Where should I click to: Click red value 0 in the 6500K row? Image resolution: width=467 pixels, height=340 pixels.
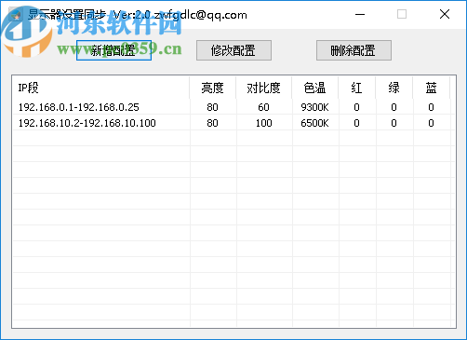(357, 123)
